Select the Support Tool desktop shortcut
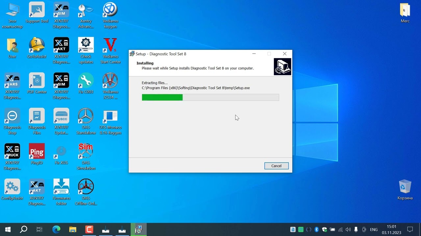421x236 pixels. (x=37, y=13)
